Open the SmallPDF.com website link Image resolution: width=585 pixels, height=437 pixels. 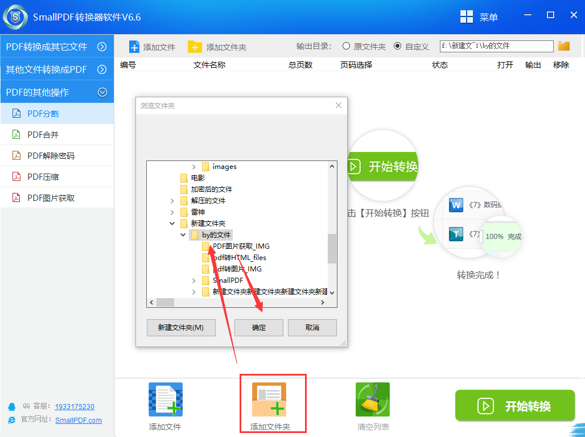(x=79, y=420)
